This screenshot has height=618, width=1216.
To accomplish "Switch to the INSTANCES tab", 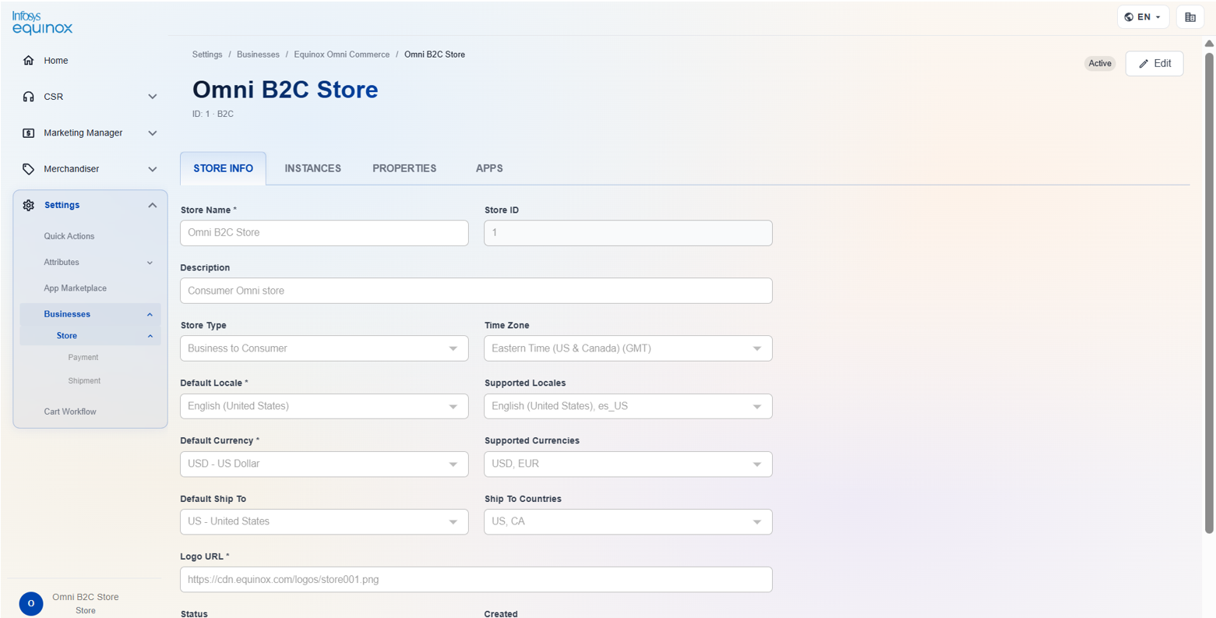I will pyautogui.click(x=313, y=168).
